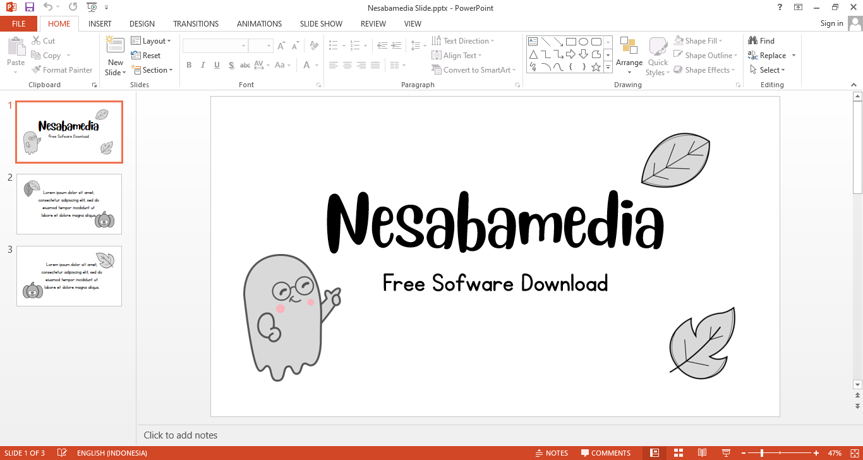863x460 pixels.
Task: Click the Save icon in quick access toolbar
Action: point(30,8)
